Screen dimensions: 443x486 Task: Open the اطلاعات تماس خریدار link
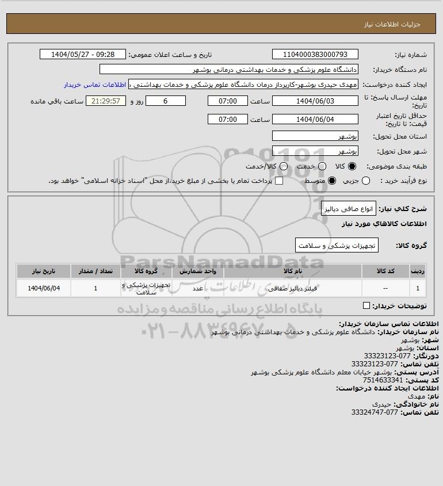95,85
